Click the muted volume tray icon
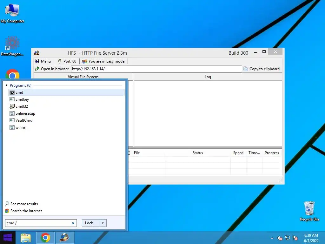Screen dimensions: 325x244 [280, 238]
